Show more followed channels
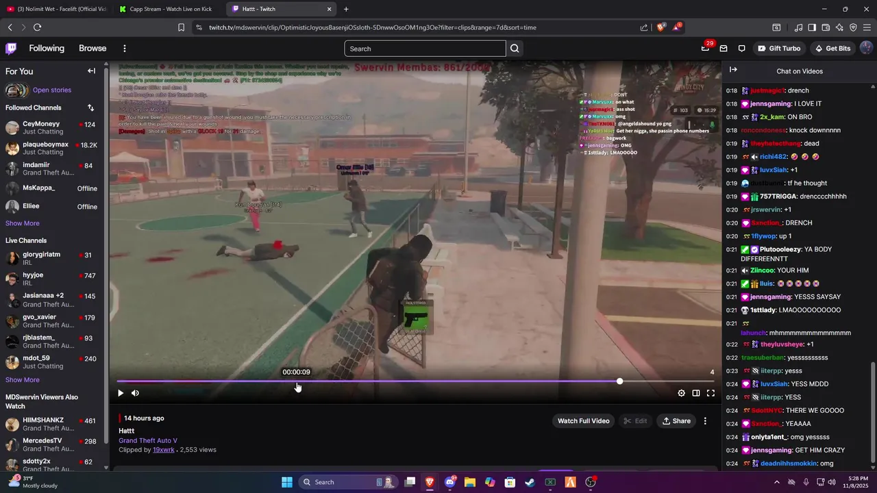Image resolution: width=877 pixels, height=493 pixels. (23, 223)
